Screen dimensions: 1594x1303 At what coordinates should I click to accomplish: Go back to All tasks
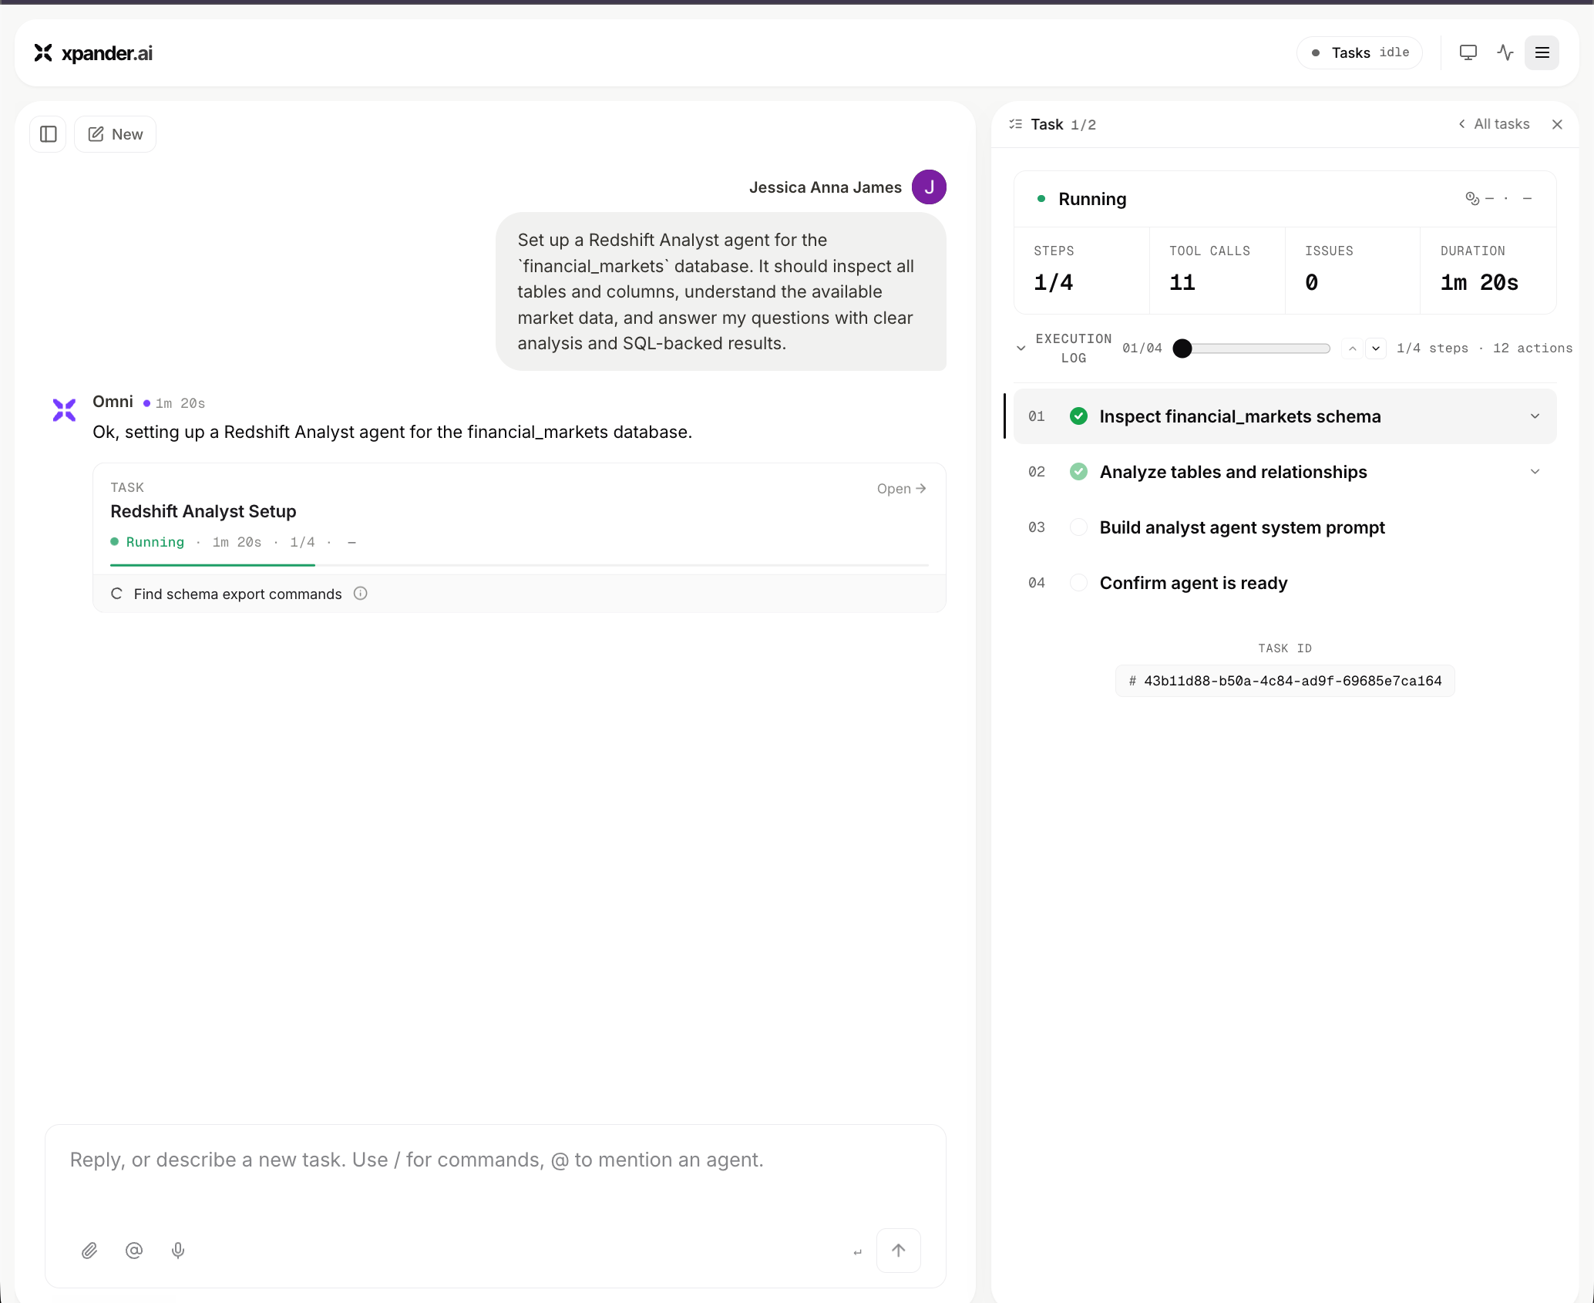point(1494,124)
